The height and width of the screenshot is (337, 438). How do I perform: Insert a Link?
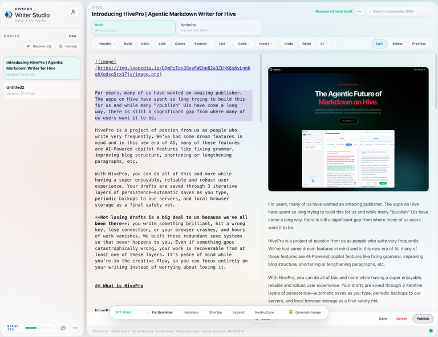click(162, 44)
